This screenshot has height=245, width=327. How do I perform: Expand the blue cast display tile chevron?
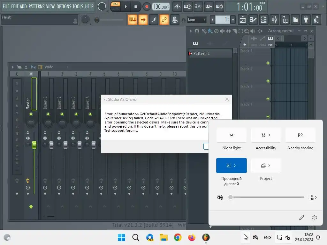(235, 166)
